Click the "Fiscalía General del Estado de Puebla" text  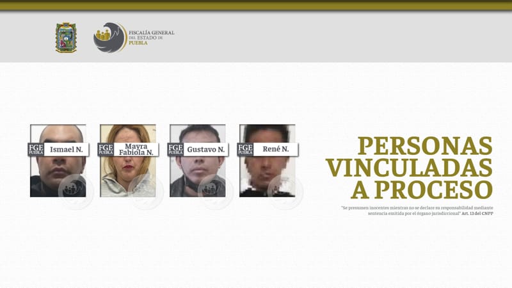tap(151, 36)
